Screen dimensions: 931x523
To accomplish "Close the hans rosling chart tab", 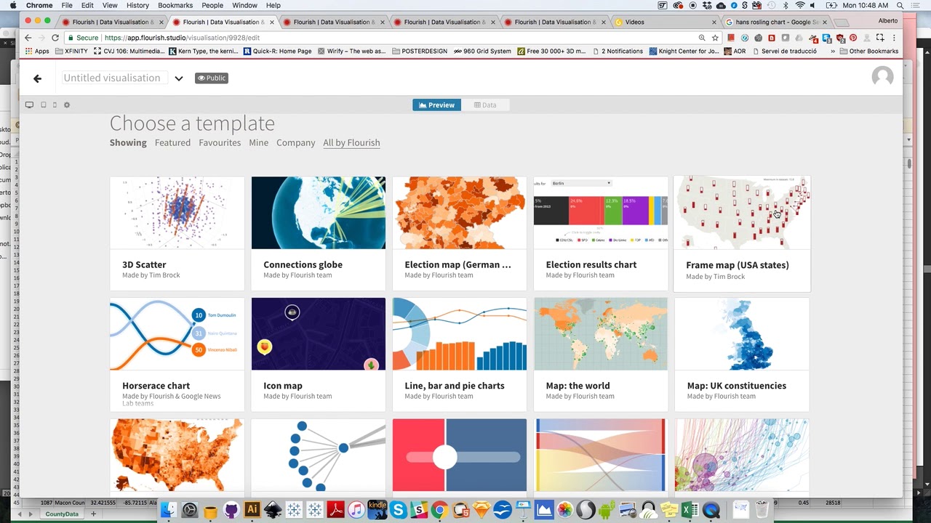I will [824, 23].
